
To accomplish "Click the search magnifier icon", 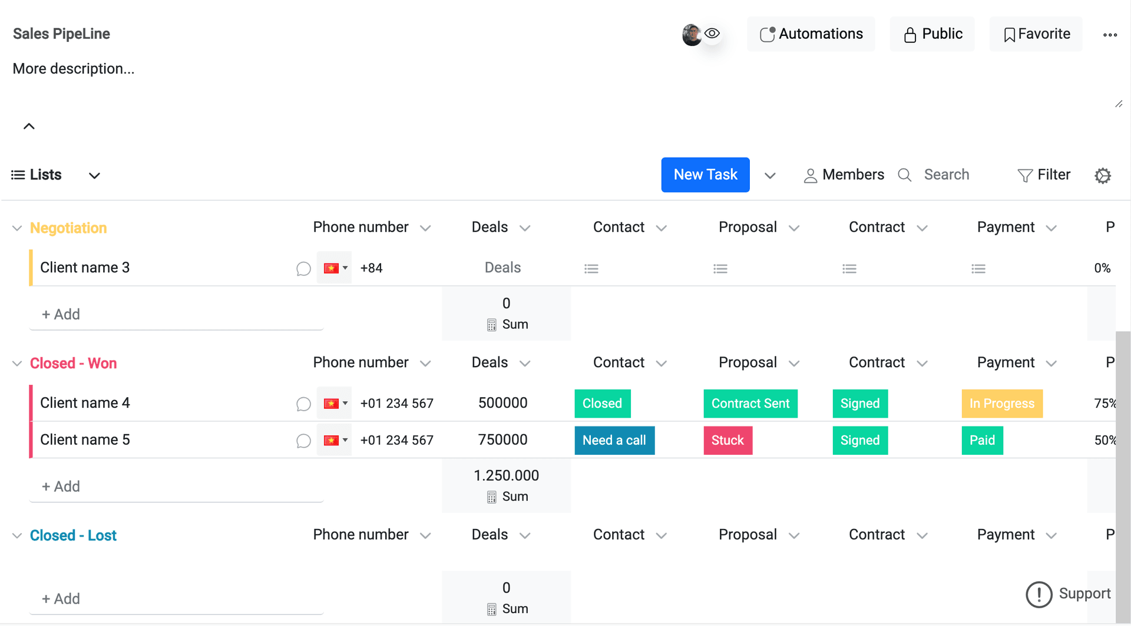I will (904, 175).
